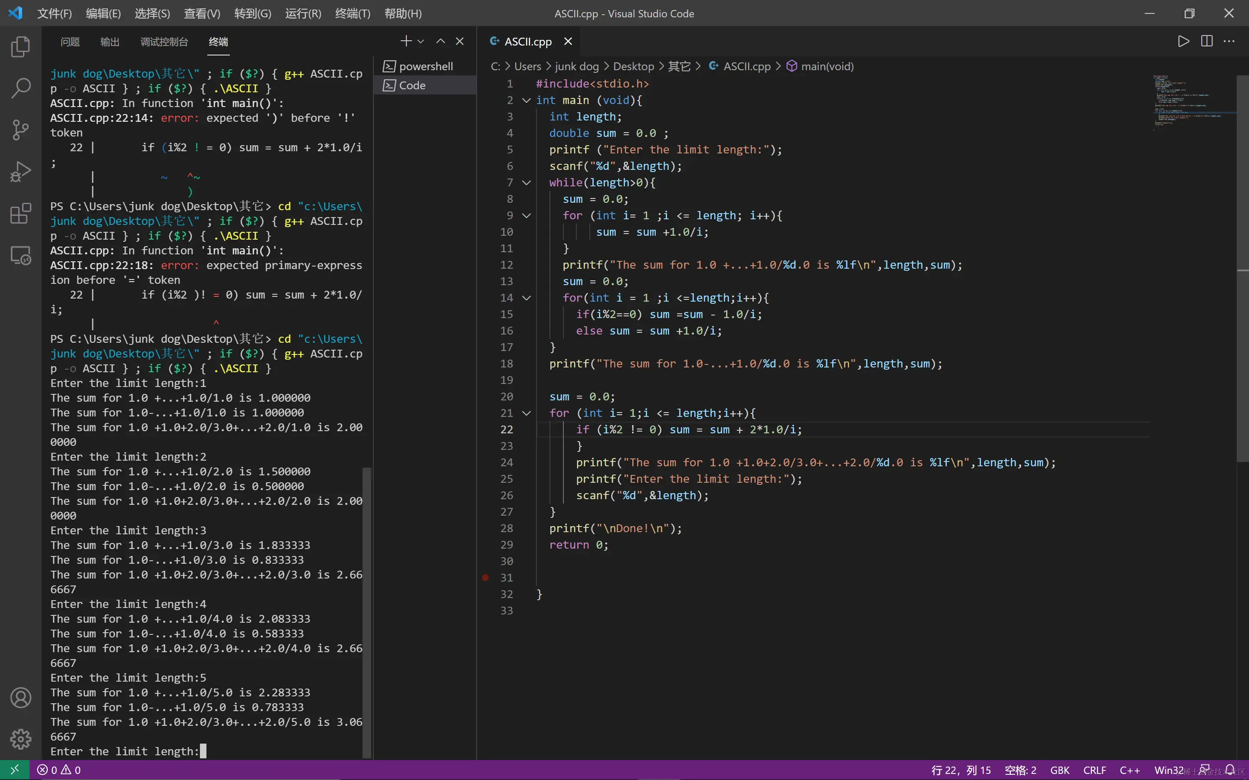
Task: Run the code with play button
Action: point(1183,41)
